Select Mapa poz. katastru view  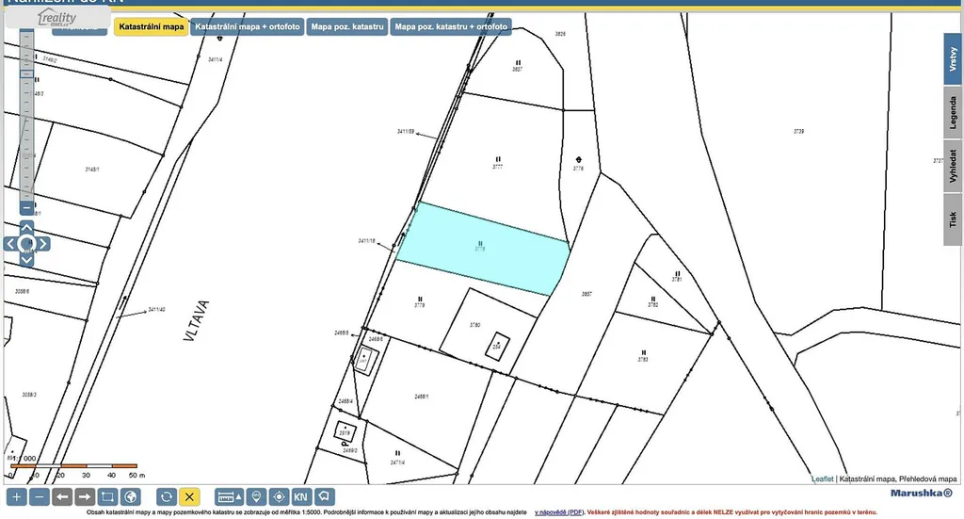[x=347, y=27]
